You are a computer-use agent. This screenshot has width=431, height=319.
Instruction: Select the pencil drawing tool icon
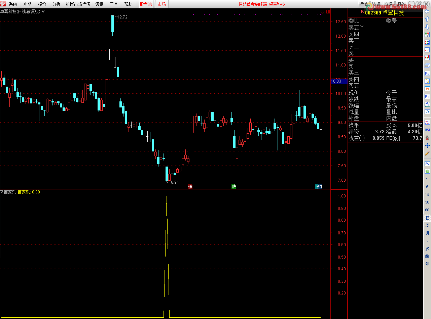tap(427, 153)
